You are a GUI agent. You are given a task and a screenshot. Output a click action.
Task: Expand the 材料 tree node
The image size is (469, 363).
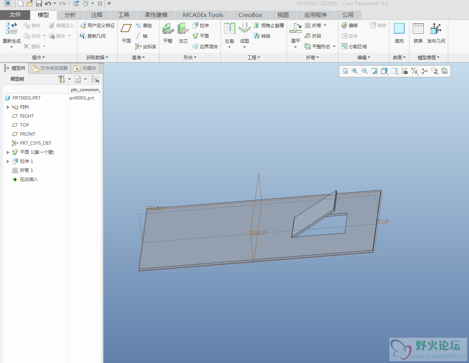(x=8, y=107)
